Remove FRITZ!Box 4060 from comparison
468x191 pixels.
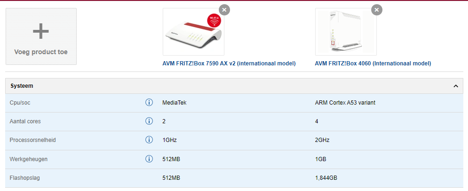click(x=377, y=10)
